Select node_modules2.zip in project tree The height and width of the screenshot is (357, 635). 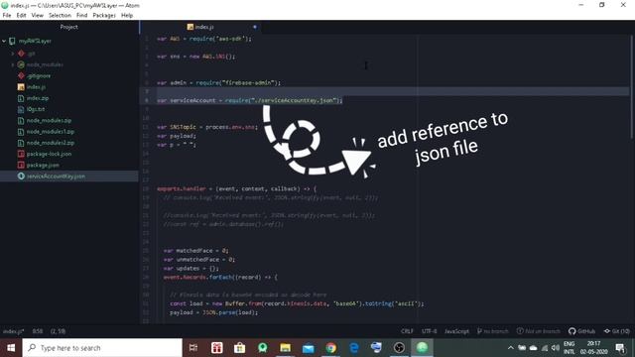click(51, 143)
